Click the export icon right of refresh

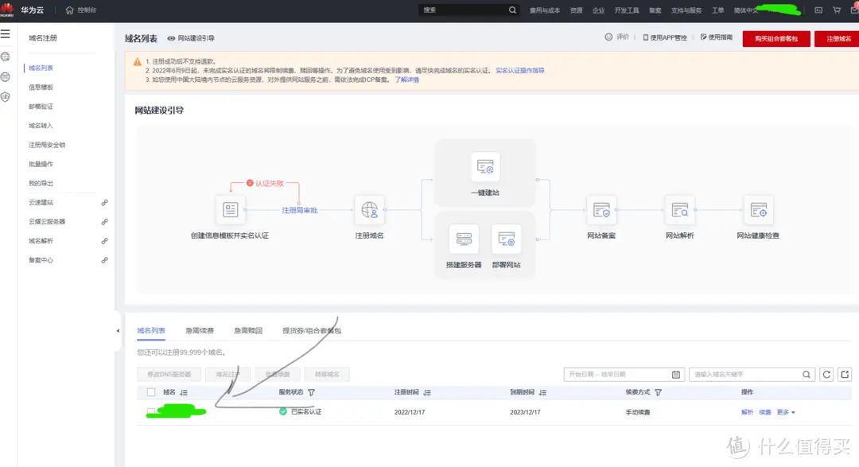tap(845, 375)
